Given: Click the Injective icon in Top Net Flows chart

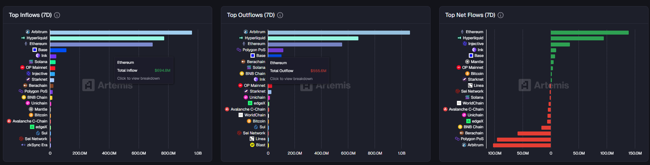Looking at the screenshot, I should [x=465, y=44].
